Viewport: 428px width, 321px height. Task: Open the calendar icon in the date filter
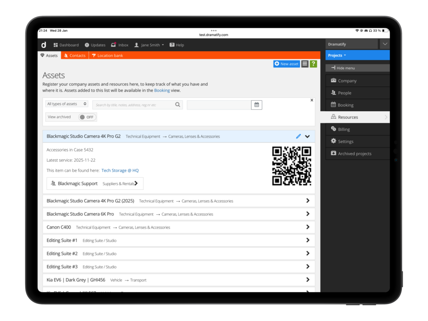256,104
